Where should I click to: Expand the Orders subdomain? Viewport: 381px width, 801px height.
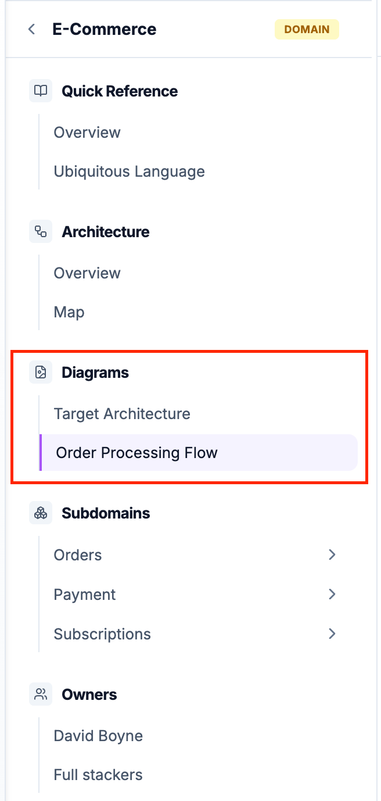pyautogui.click(x=332, y=555)
